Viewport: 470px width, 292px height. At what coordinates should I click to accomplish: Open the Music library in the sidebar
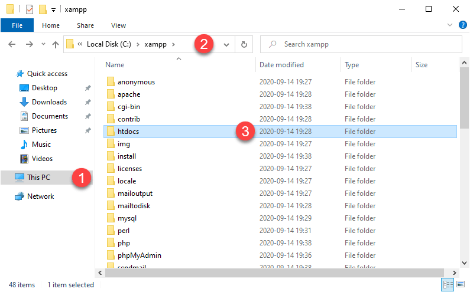pyautogui.click(x=41, y=145)
